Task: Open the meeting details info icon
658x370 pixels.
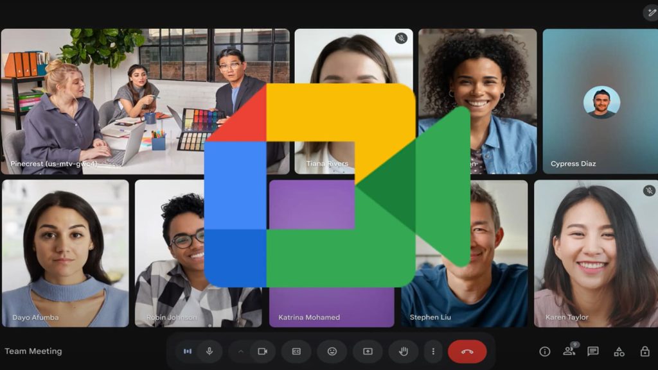Action: coord(545,351)
